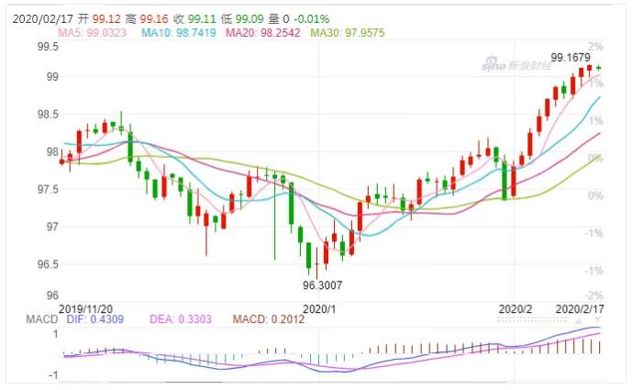Click the low price 低 99.09
Image resolution: width=632 pixels, height=390 pixels.
click(x=242, y=19)
